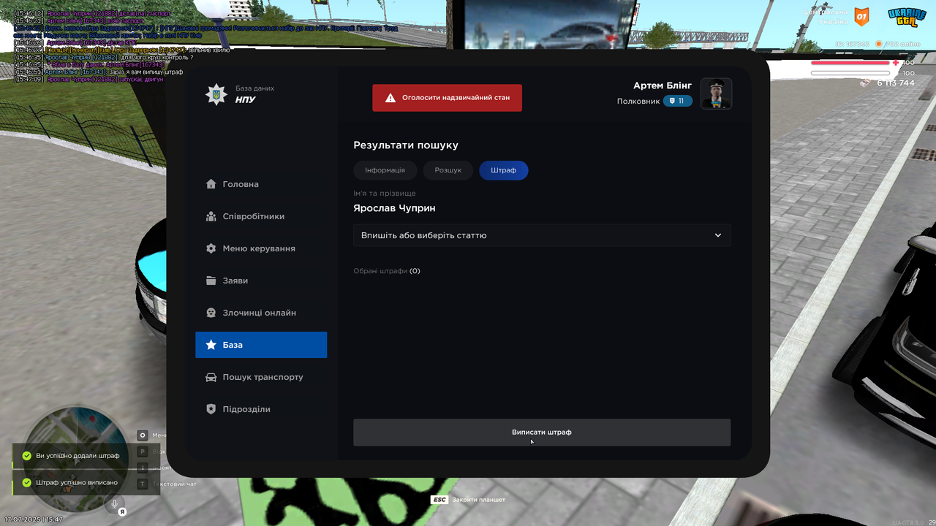936x526 pixels.
Task: Click the T key icon for Текстовий чат
Action: point(143,484)
